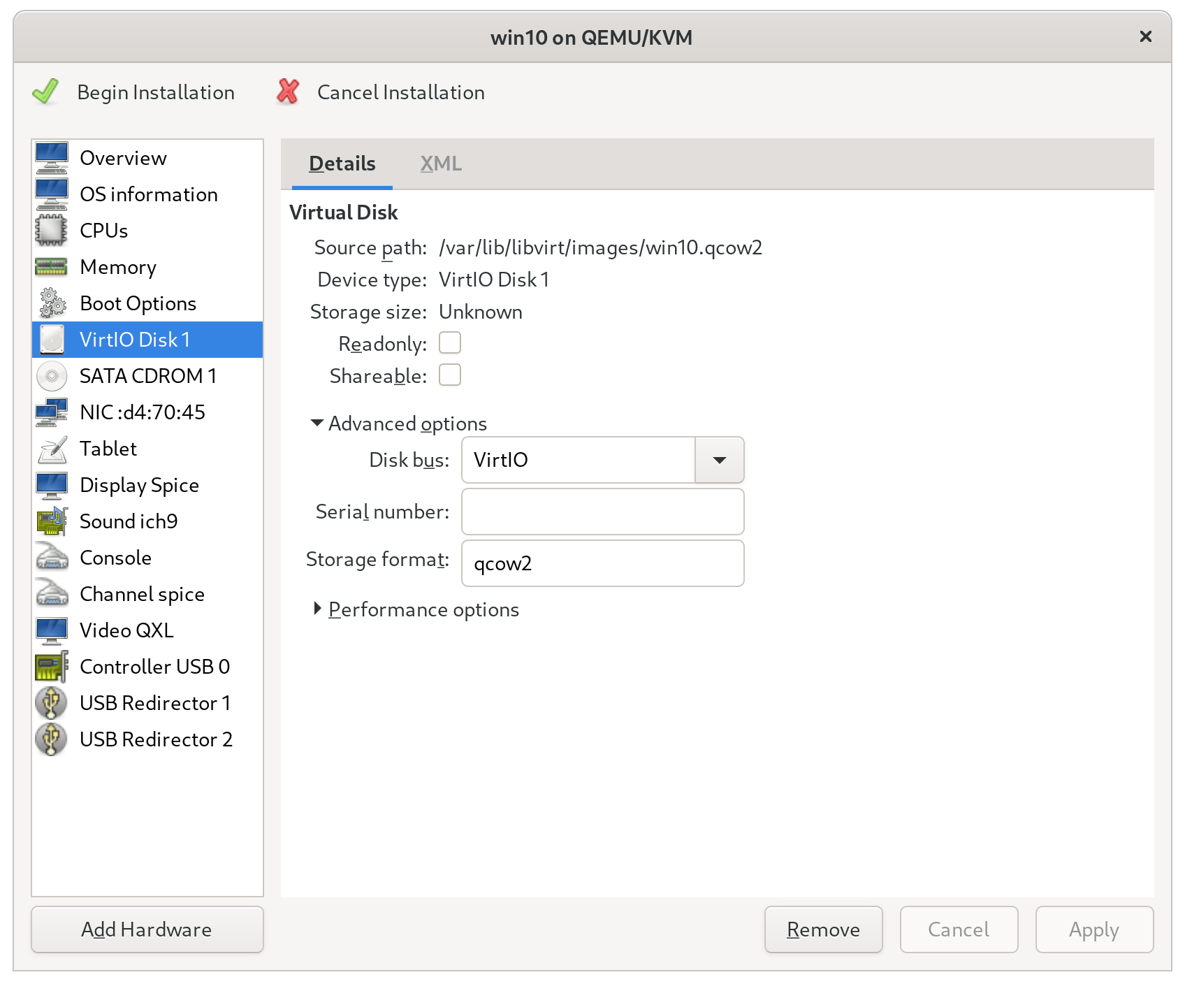Click the green Begin Installation checkmark icon

click(46, 92)
